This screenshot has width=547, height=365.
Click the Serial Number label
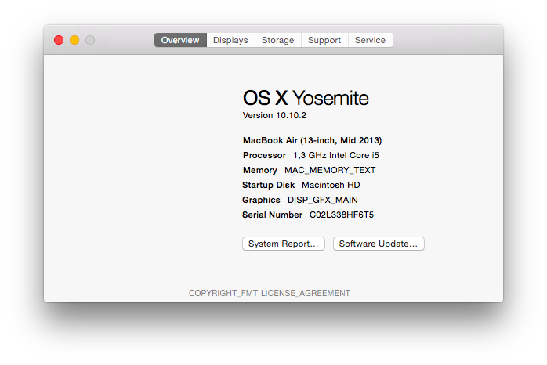coord(273,215)
